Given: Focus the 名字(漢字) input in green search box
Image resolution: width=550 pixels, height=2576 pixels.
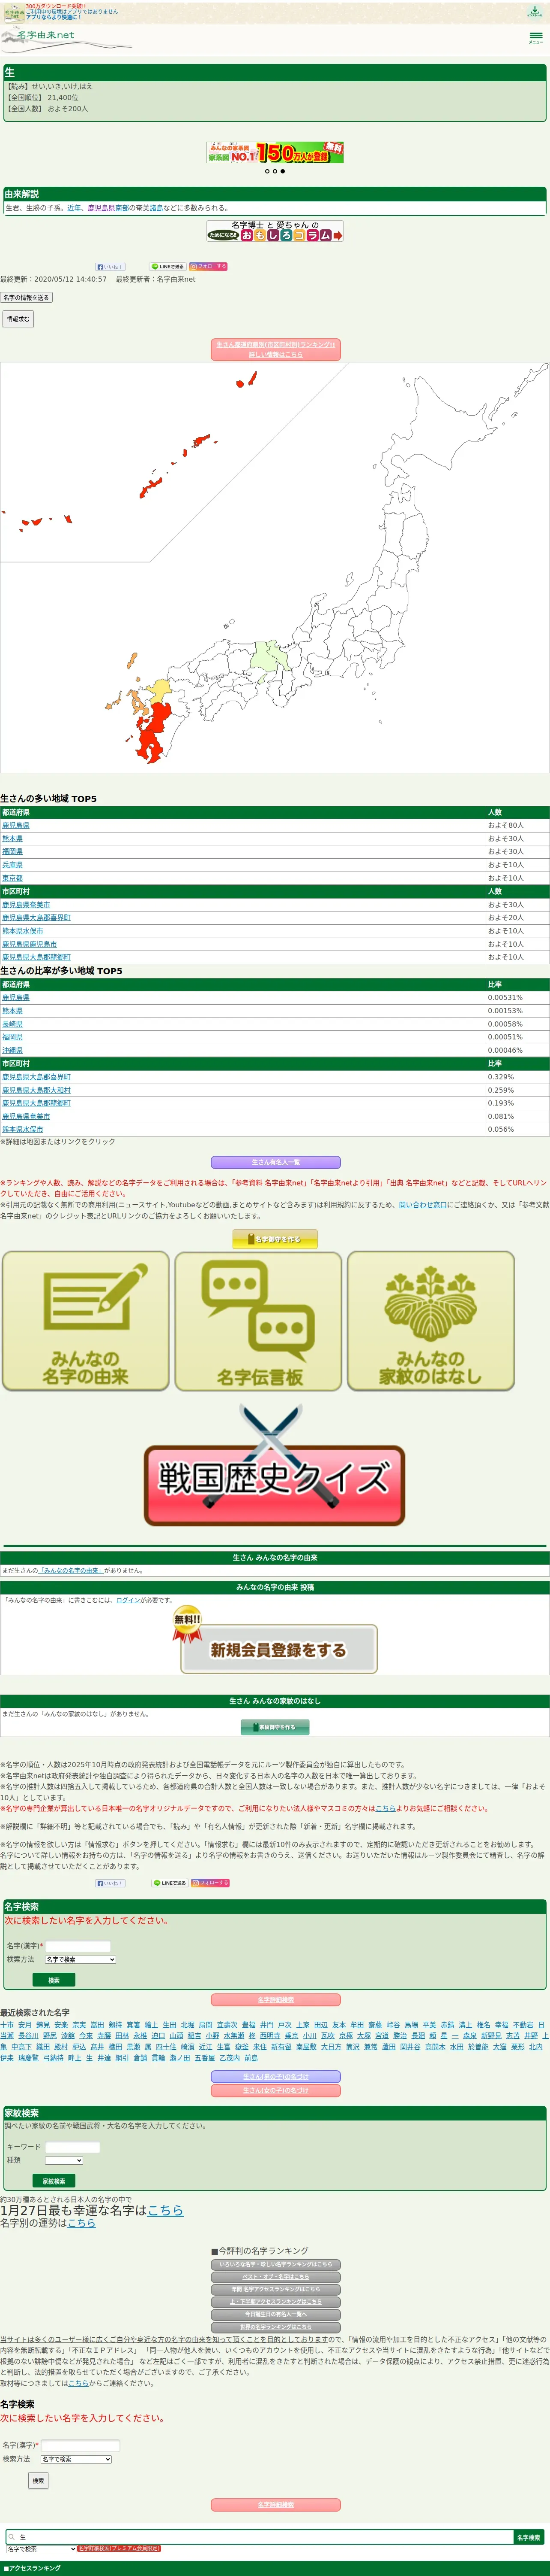Looking at the screenshot, I should pyautogui.click(x=78, y=1946).
